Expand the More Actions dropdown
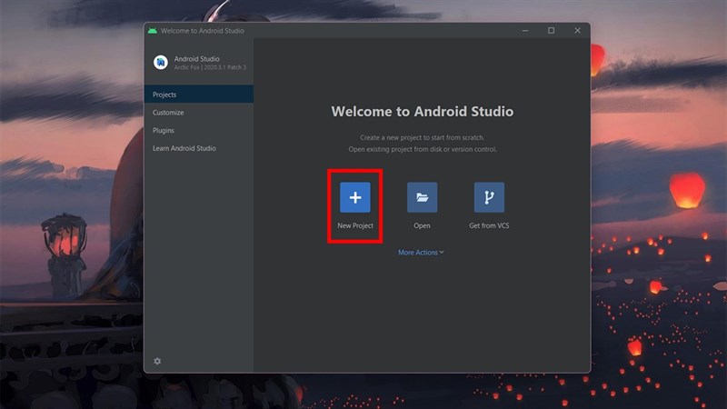 (421, 252)
